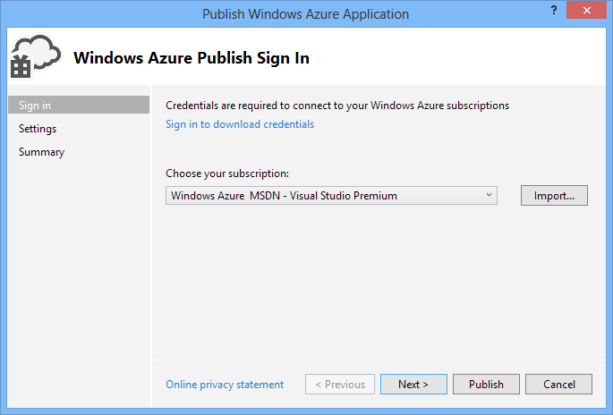
Task: Click the disabled Previous button
Action: click(339, 385)
